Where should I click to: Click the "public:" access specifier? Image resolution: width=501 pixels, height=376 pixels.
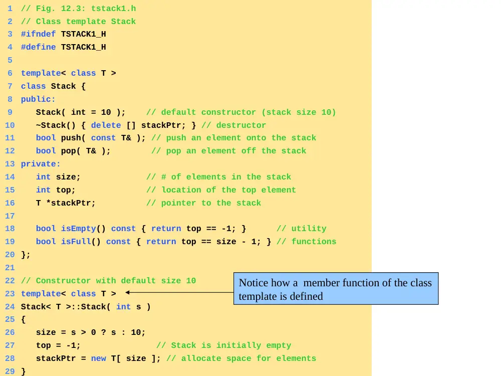(x=38, y=99)
